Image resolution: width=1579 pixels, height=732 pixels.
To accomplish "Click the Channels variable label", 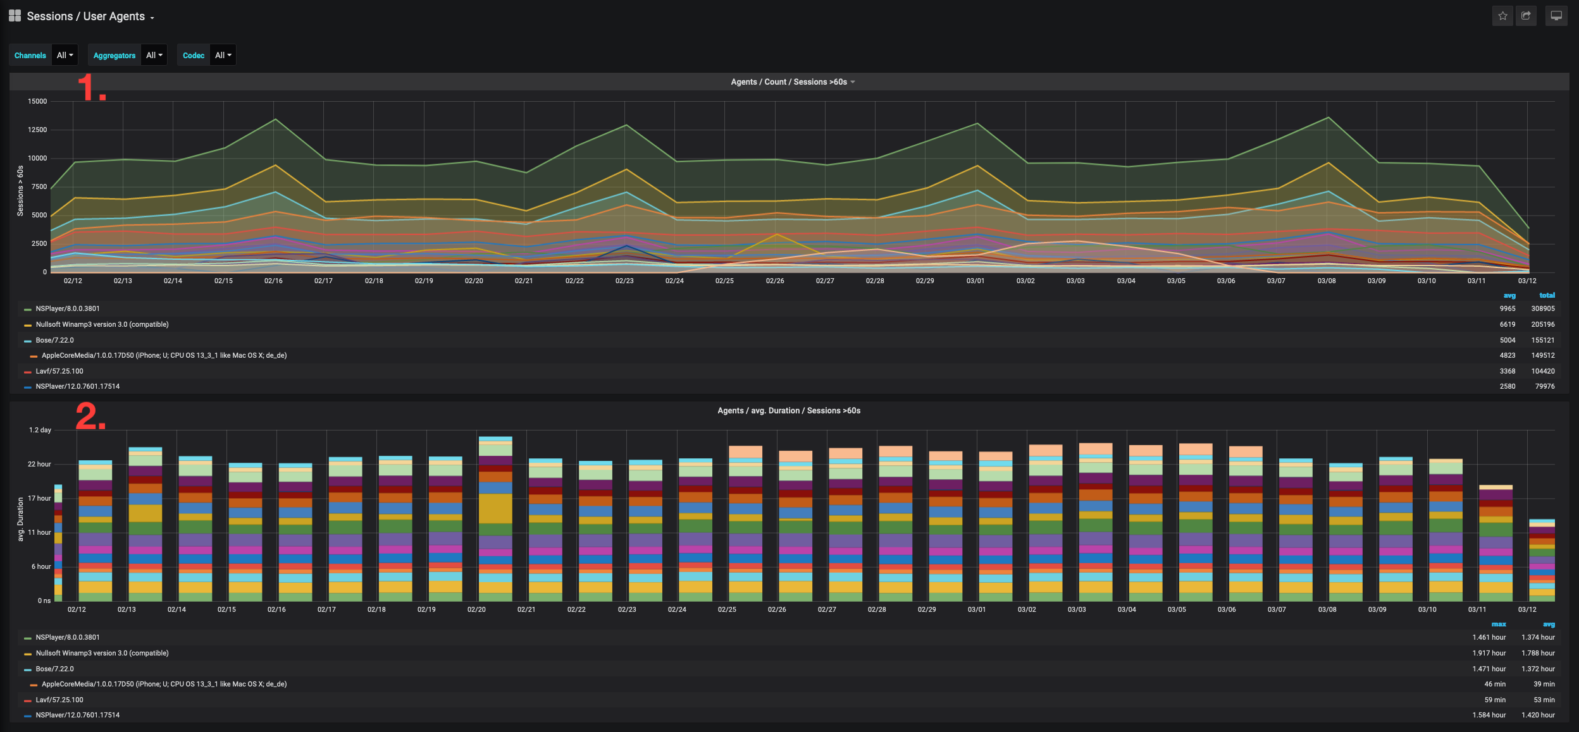I will point(30,55).
